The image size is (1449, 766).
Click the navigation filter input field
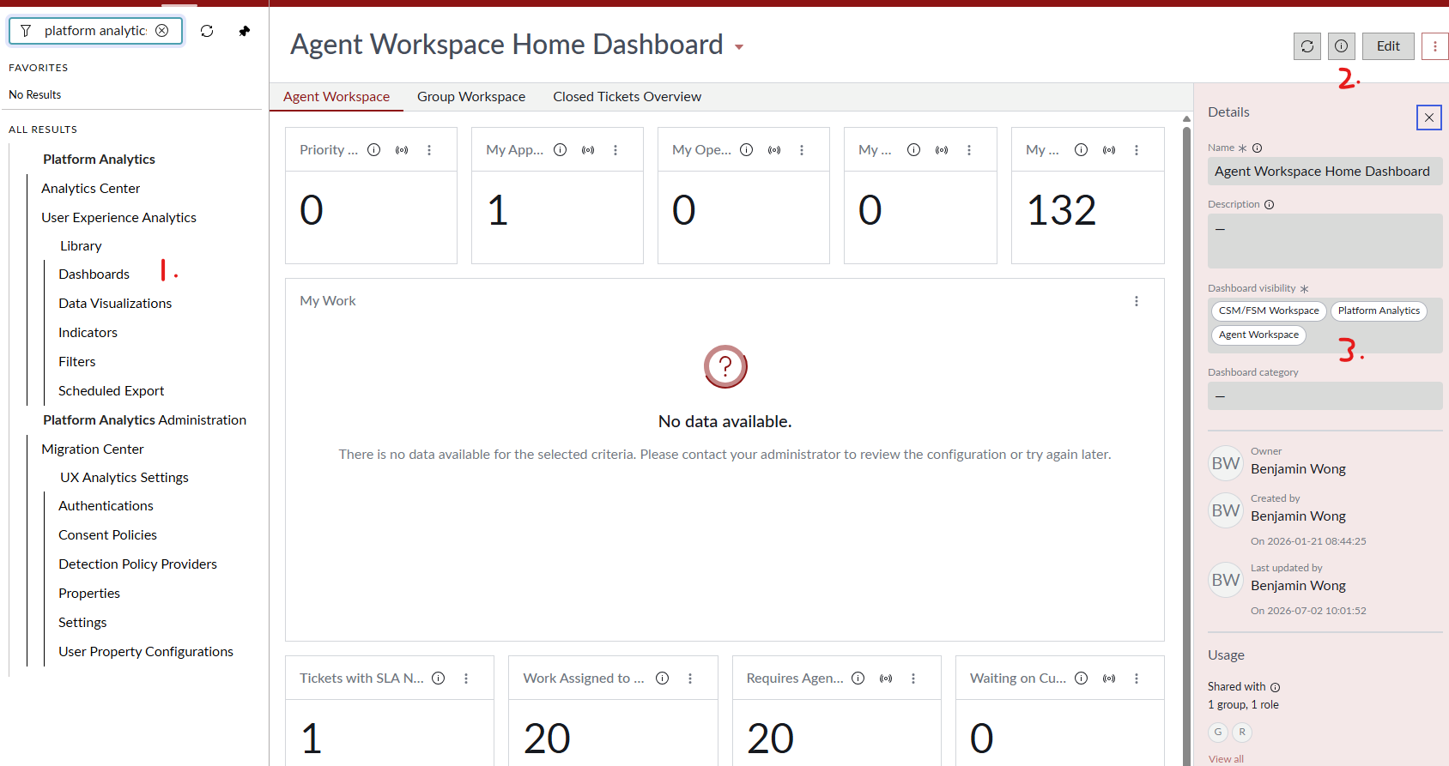click(95, 31)
